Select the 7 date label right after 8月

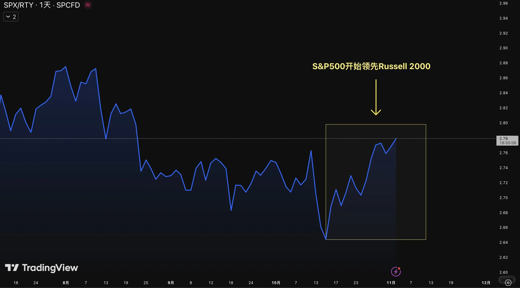86,283
